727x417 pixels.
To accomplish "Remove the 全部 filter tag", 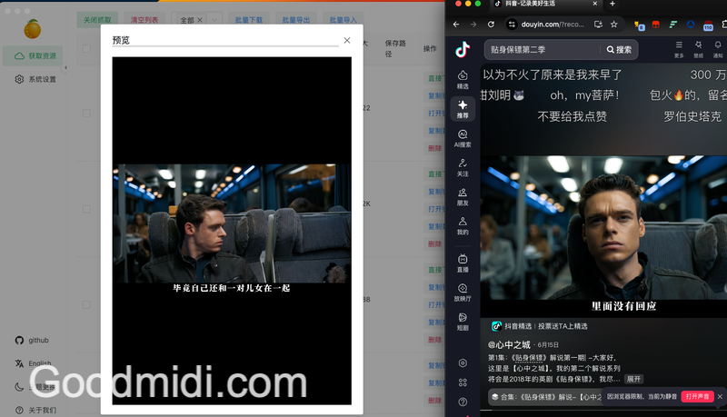I will tap(199, 20).
